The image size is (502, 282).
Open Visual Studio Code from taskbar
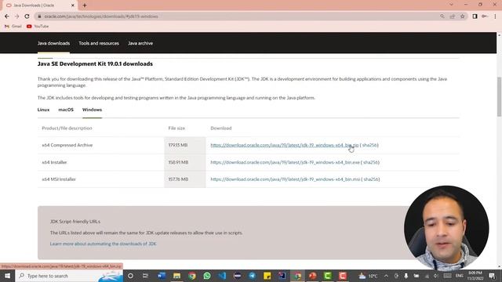coord(222,276)
